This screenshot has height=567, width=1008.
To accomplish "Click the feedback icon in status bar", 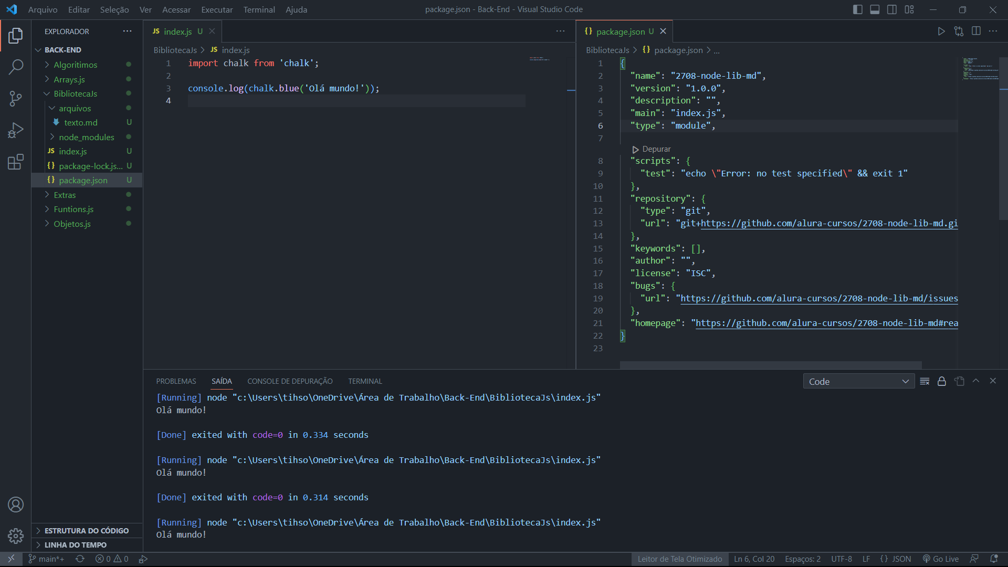I will 974,559.
